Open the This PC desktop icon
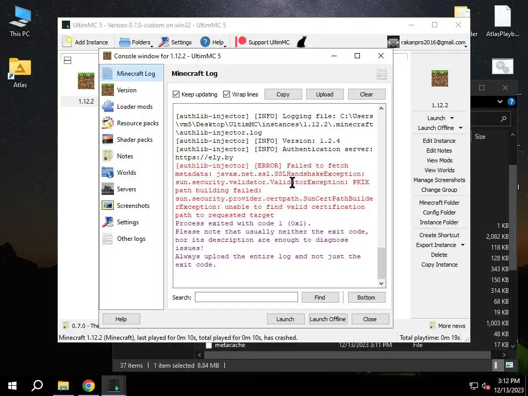Image resolution: width=528 pixels, height=396 pixels. (x=20, y=21)
